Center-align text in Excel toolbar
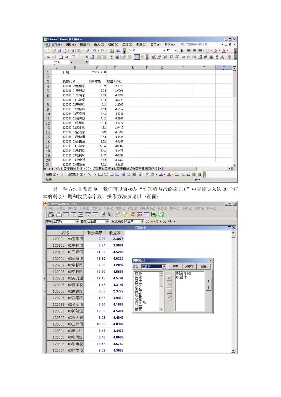281x397 pixels. coord(194,51)
